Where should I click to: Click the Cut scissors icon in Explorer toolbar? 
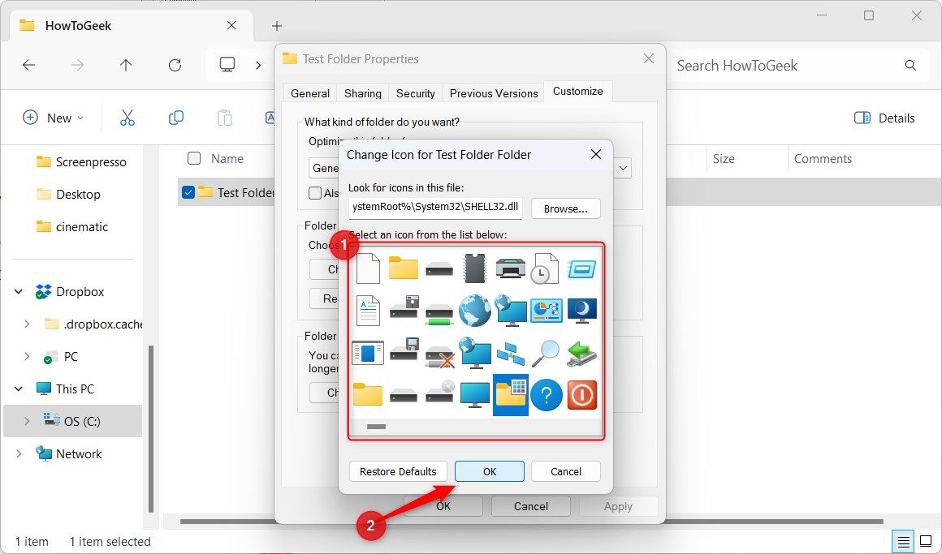pos(127,118)
